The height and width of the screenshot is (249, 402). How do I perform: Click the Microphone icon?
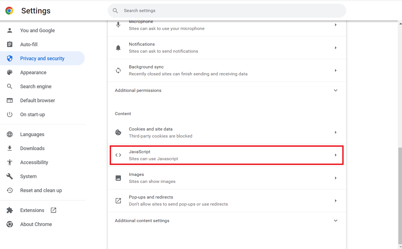click(118, 25)
